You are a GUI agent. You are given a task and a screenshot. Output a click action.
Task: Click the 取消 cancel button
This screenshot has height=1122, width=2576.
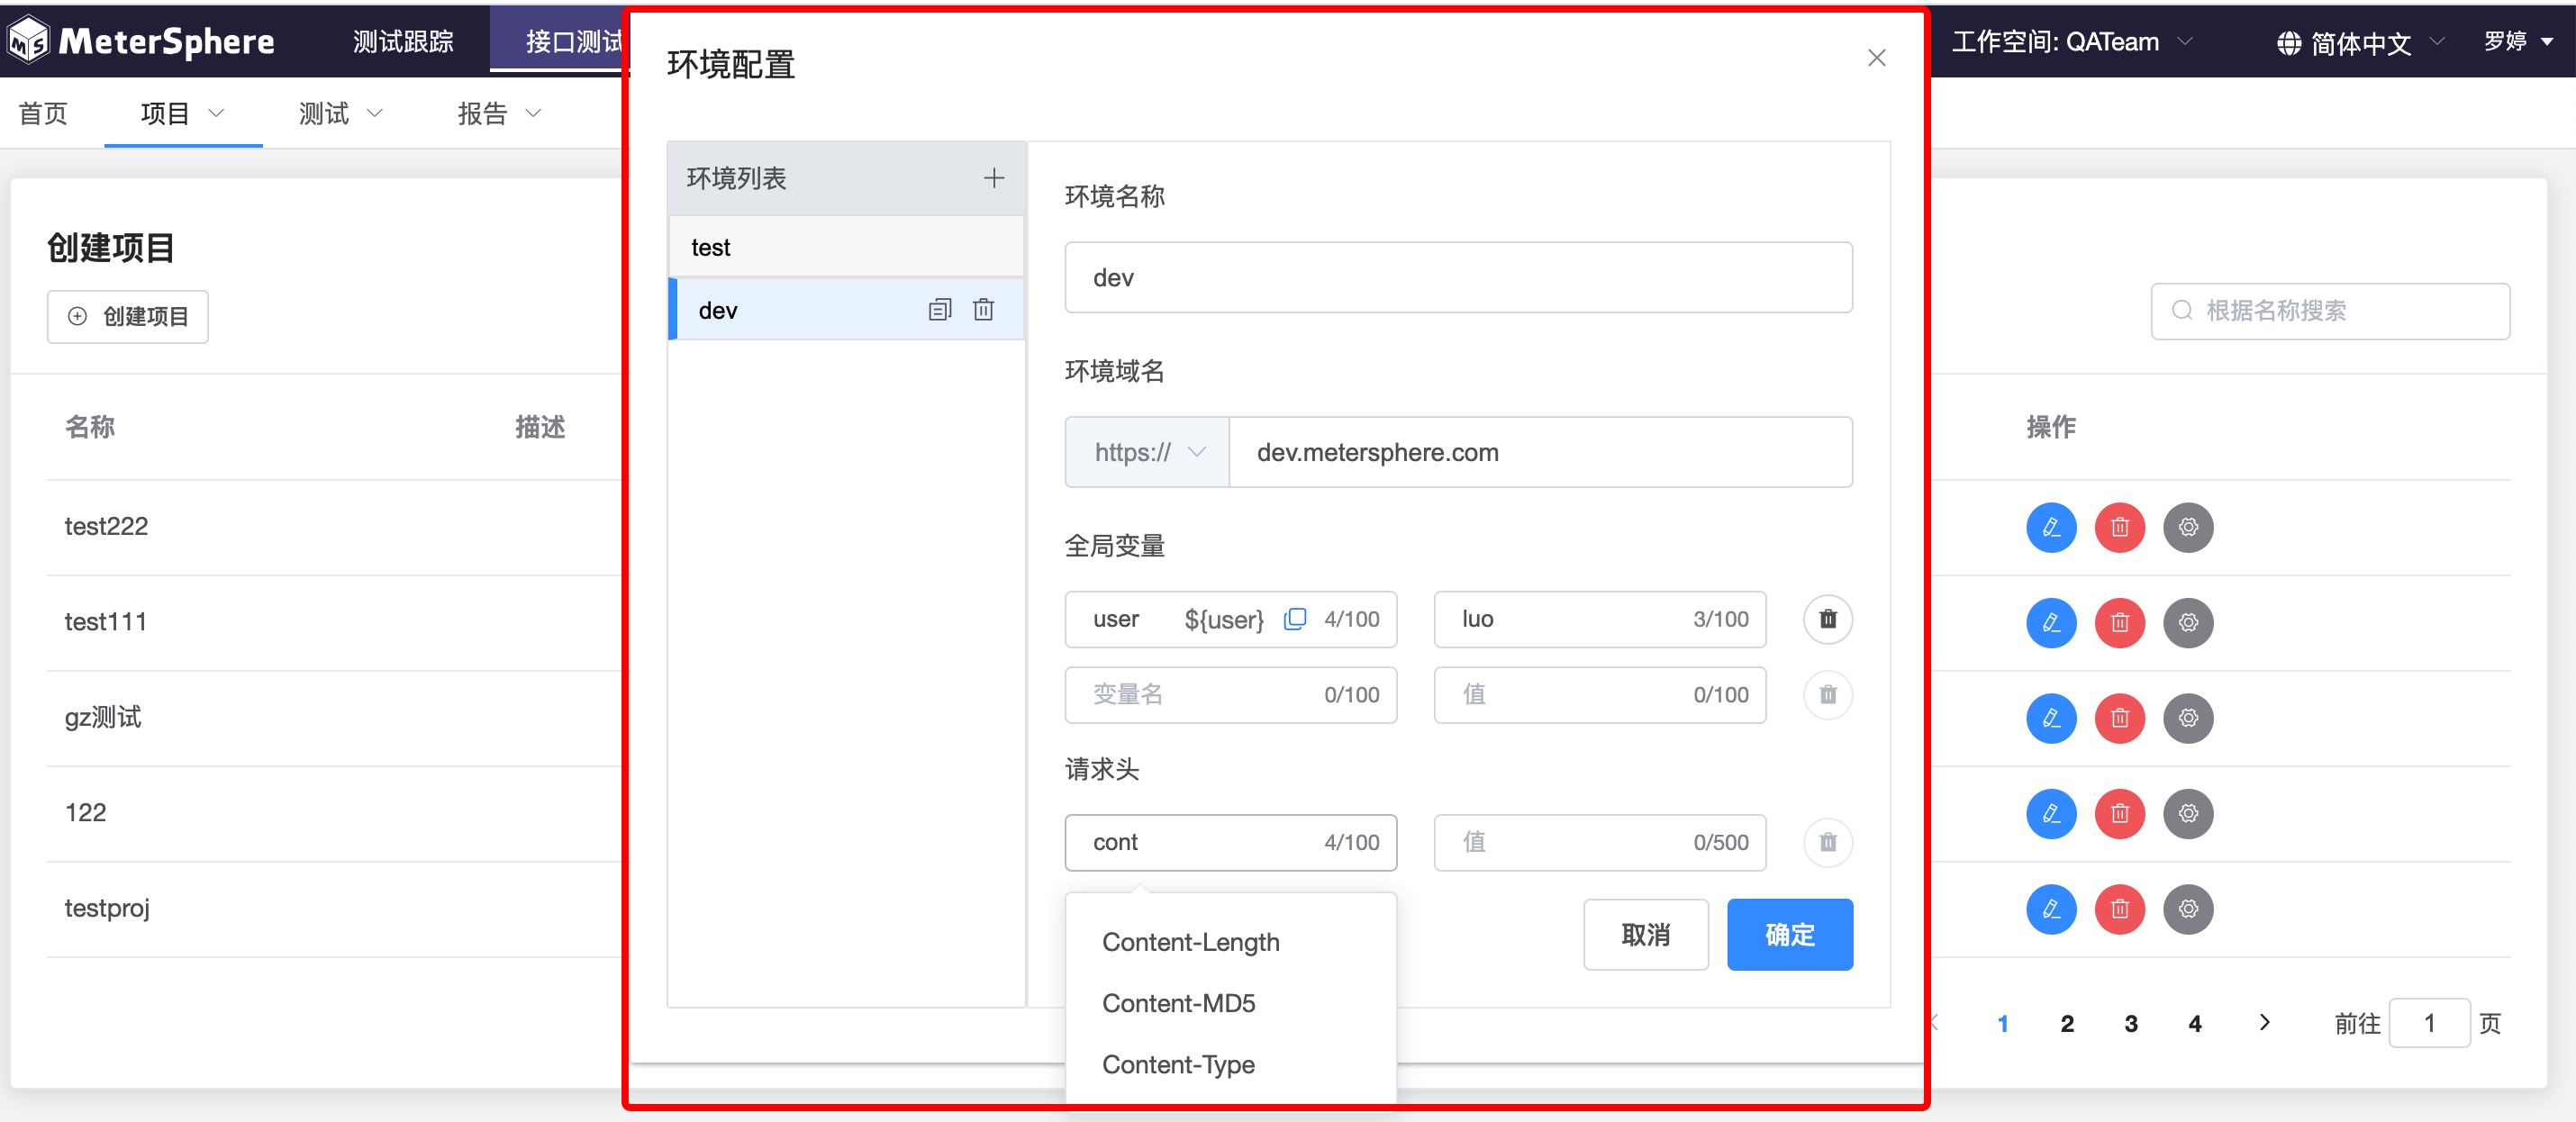click(1645, 934)
